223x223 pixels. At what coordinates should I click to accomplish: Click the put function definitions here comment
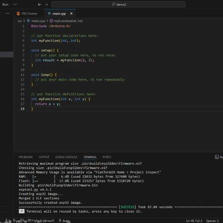[63, 94]
